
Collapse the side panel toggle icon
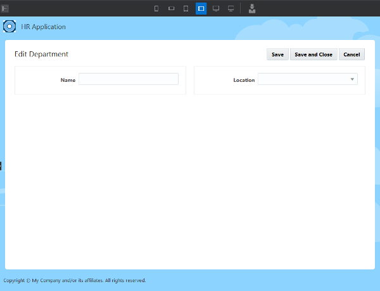(x=5, y=9)
